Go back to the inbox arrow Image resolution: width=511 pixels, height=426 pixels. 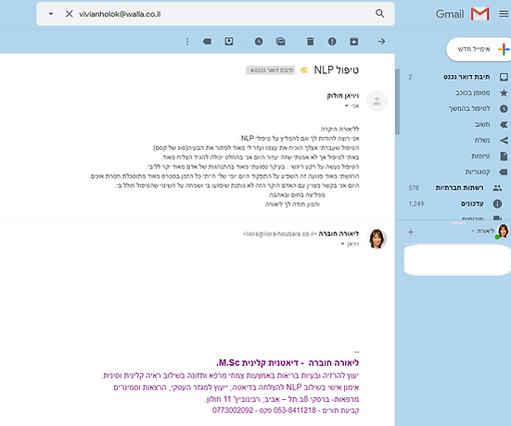381,42
